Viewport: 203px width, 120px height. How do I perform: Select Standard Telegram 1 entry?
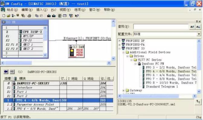(x=162, y=86)
